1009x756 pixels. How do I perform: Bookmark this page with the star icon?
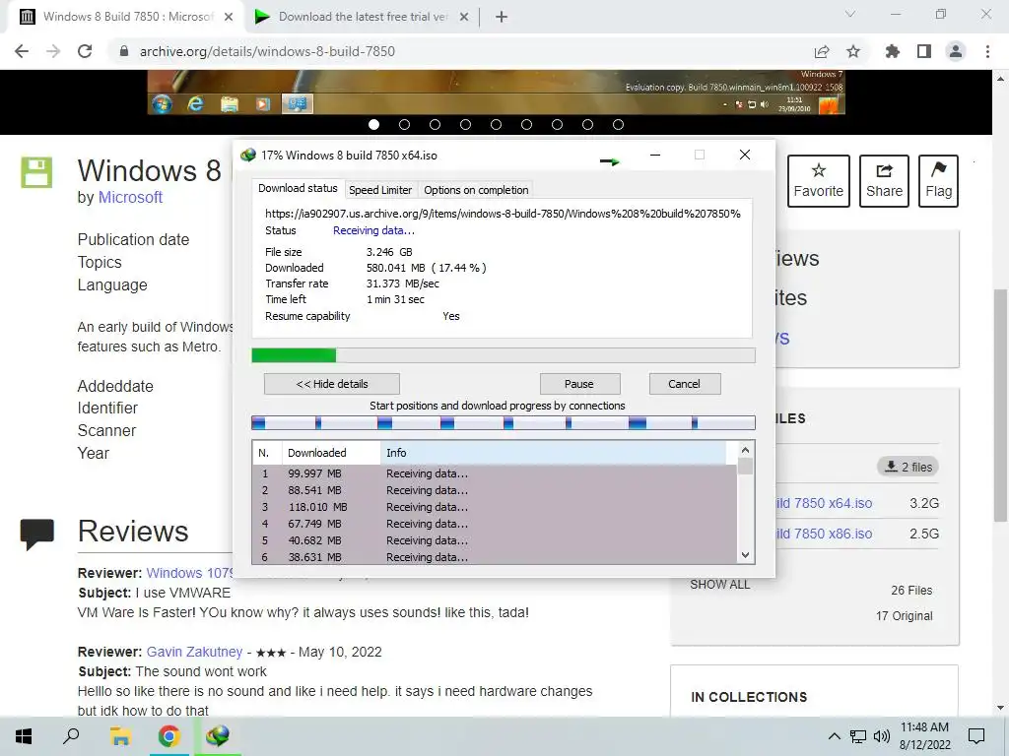[853, 51]
